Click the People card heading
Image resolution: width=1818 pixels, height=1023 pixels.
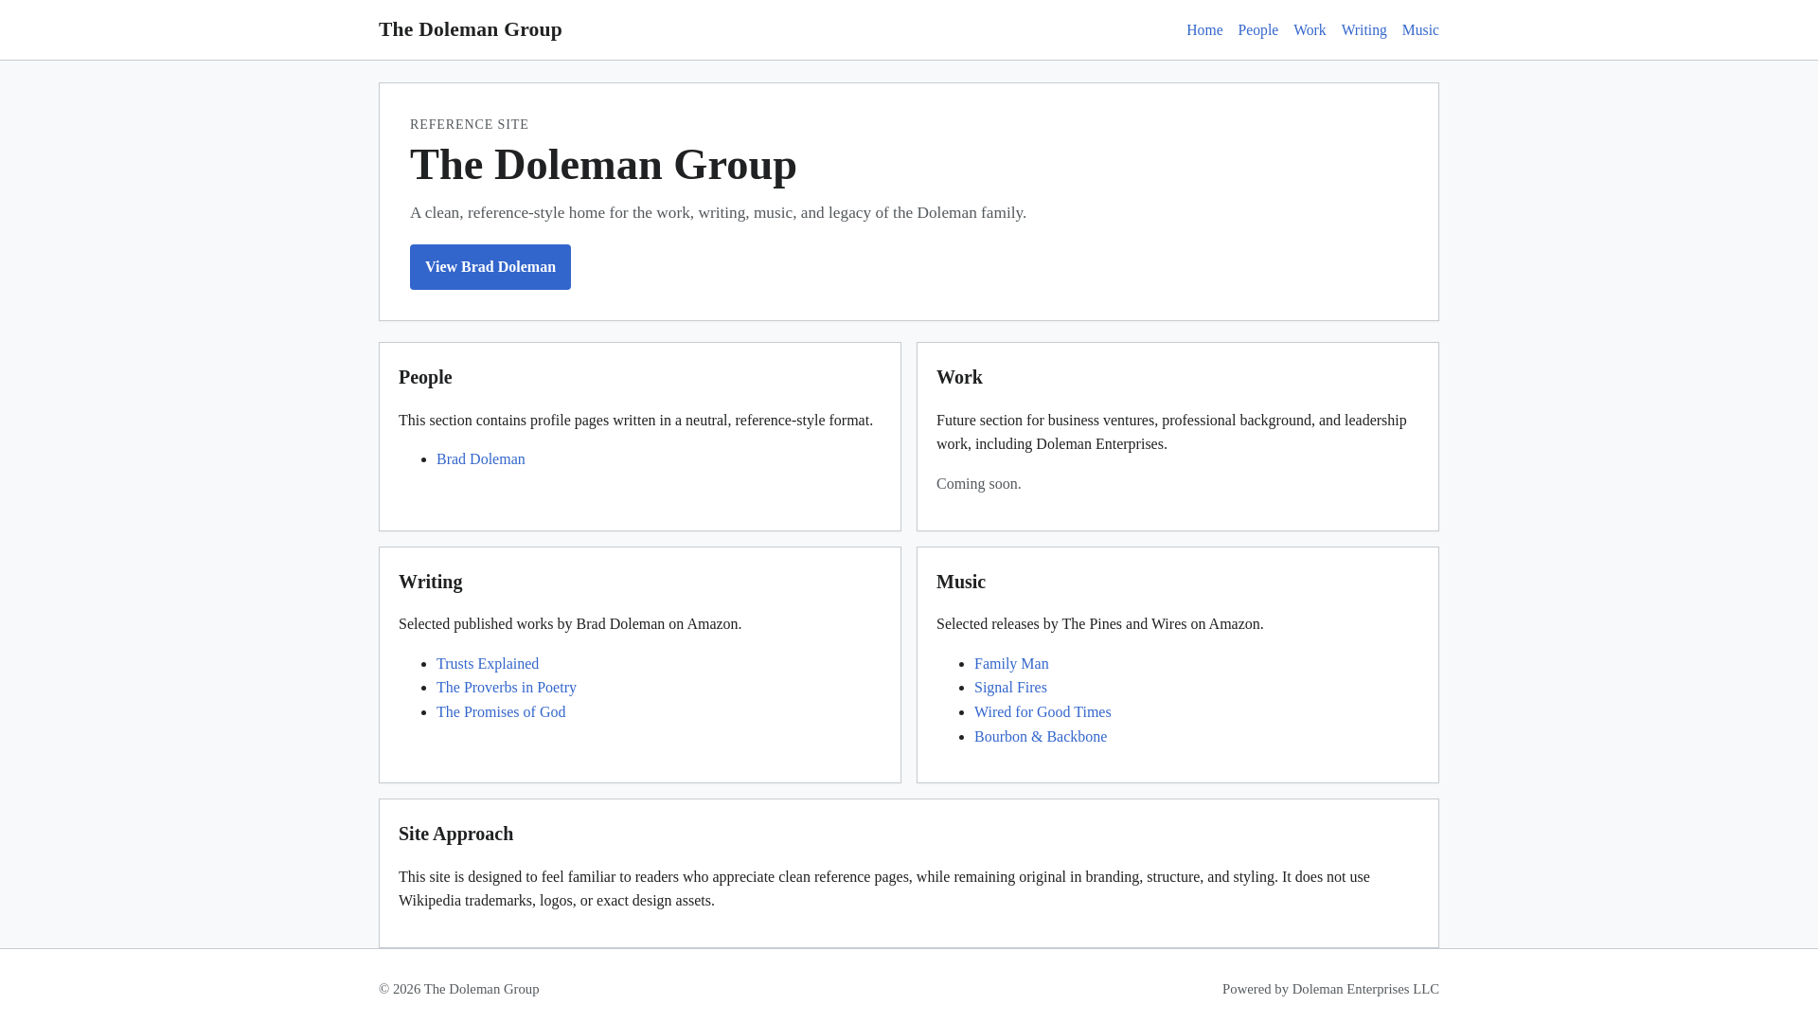[x=425, y=377]
